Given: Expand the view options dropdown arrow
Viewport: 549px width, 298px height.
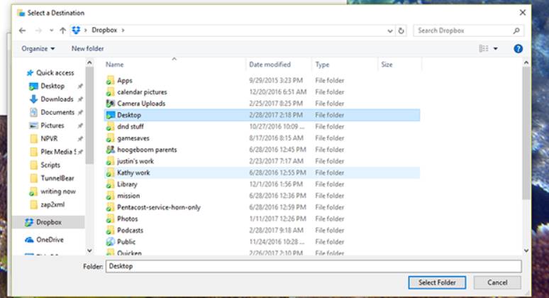Looking at the screenshot, I should click(496, 48).
